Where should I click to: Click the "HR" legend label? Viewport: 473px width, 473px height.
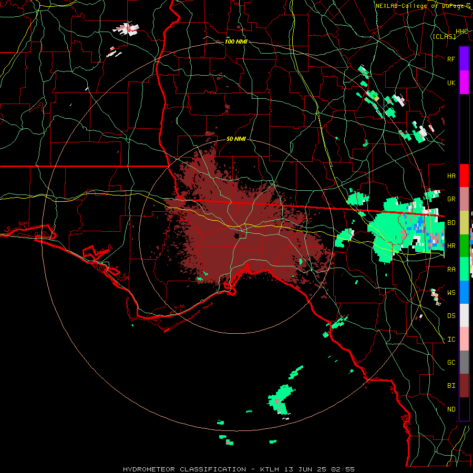451,246
